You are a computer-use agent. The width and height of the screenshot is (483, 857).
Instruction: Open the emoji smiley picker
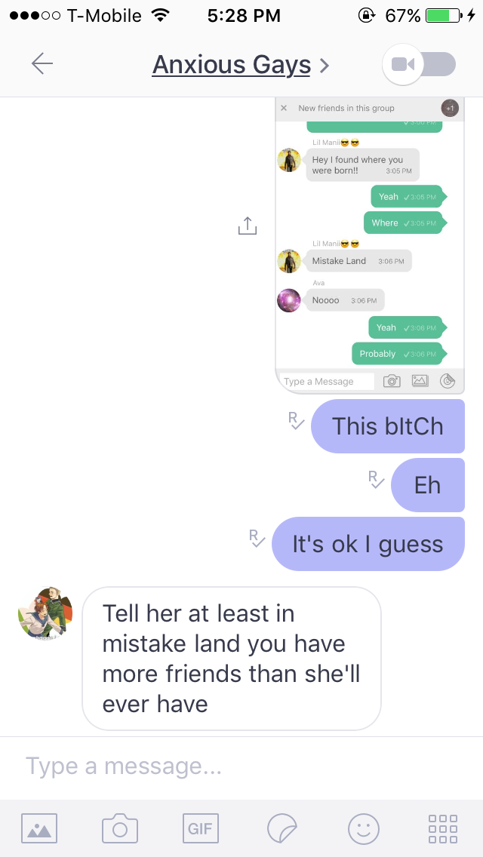[x=363, y=828]
